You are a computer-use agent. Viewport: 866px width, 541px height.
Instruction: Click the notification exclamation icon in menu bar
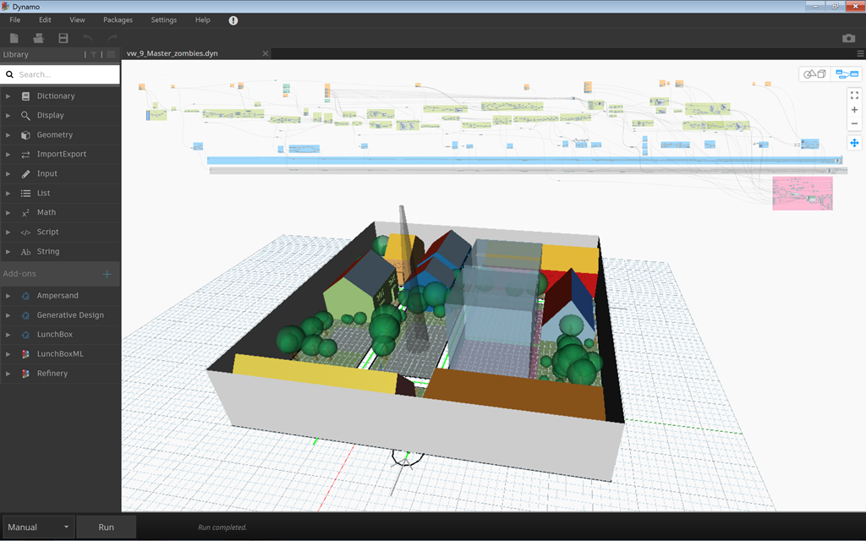coord(233,19)
